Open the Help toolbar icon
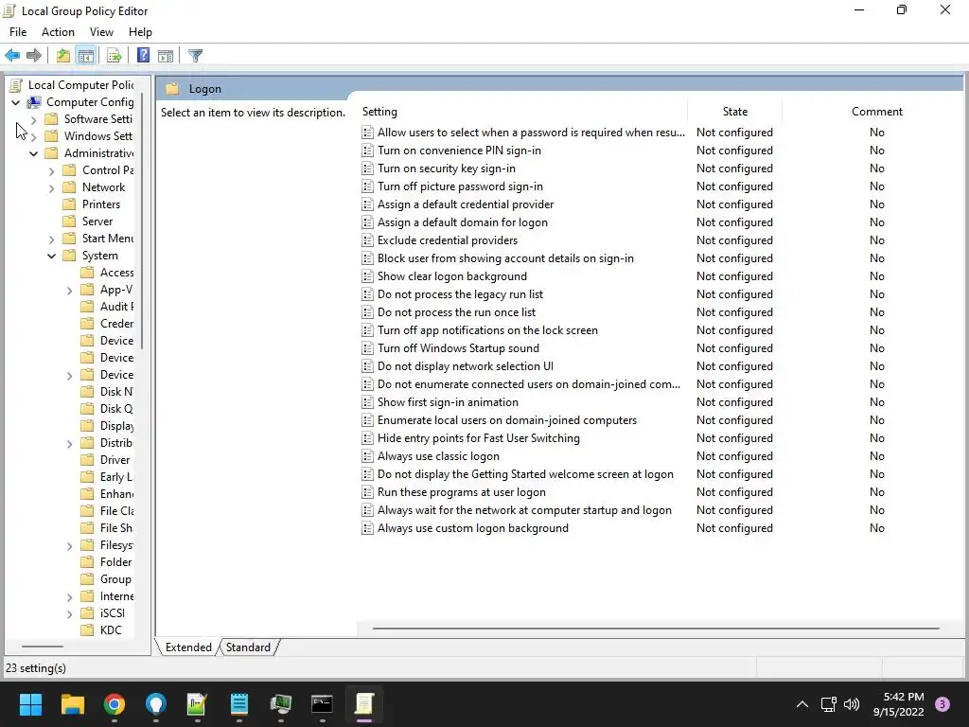 [143, 56]
